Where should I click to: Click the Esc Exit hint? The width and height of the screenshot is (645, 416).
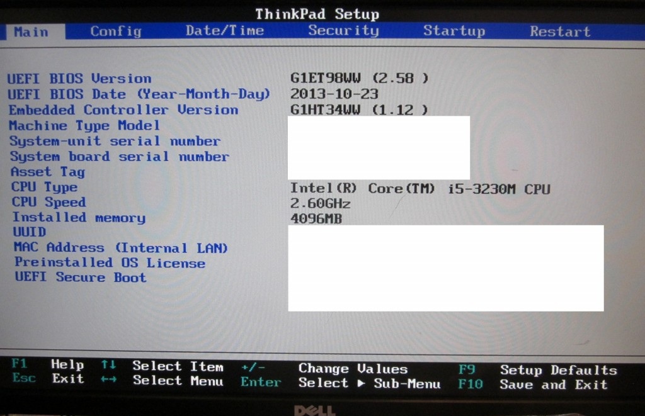click(x=48, y=378)
